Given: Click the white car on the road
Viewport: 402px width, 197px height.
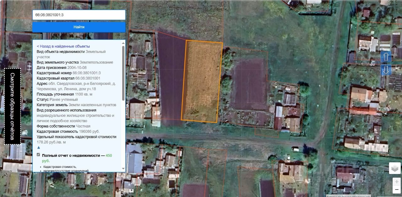Looking at the screenshot, I should tap(295, 149).
